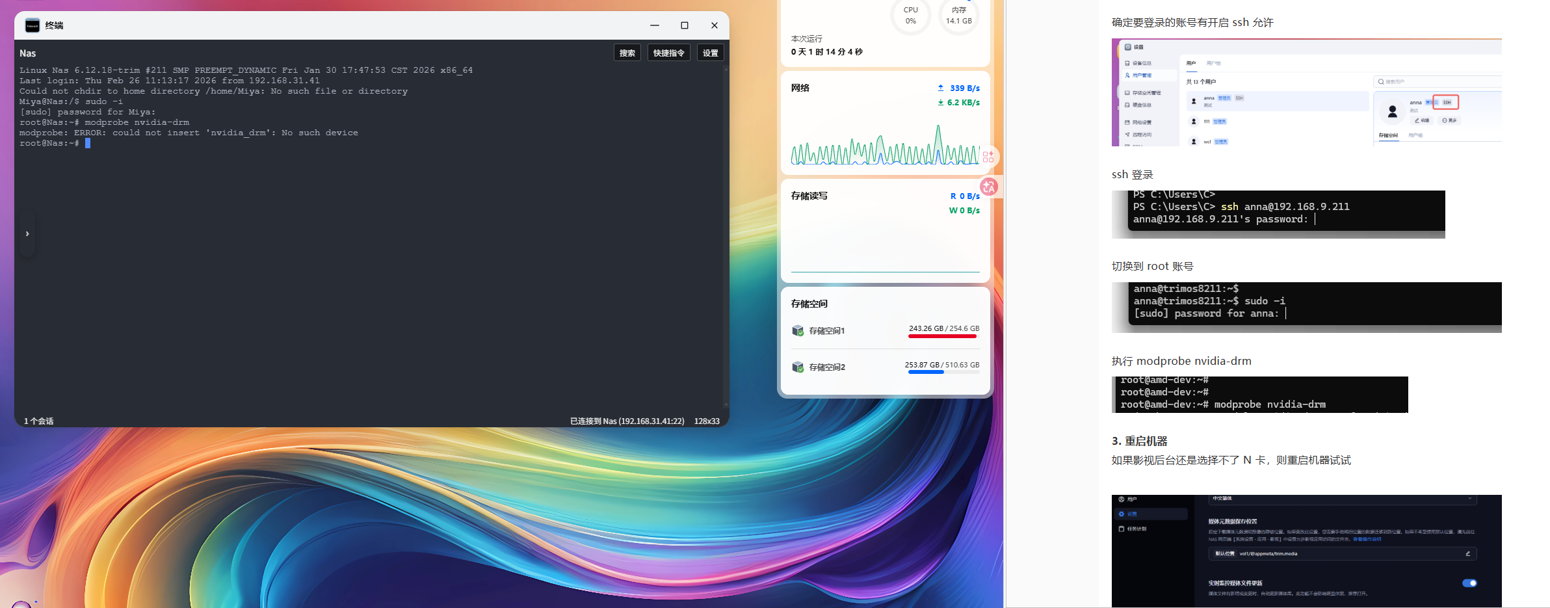Open the 存储空间2 label
This screenshot has height=608, width=1550.
click(x=827, y=367)
